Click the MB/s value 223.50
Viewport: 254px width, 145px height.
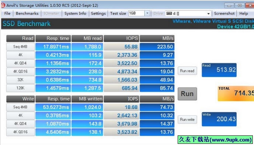coord(157,47)
